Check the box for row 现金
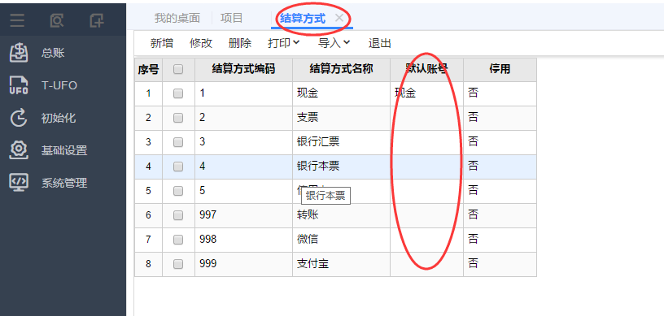The image size is (664, 316). pyautogui.click(x=178, y=93)
